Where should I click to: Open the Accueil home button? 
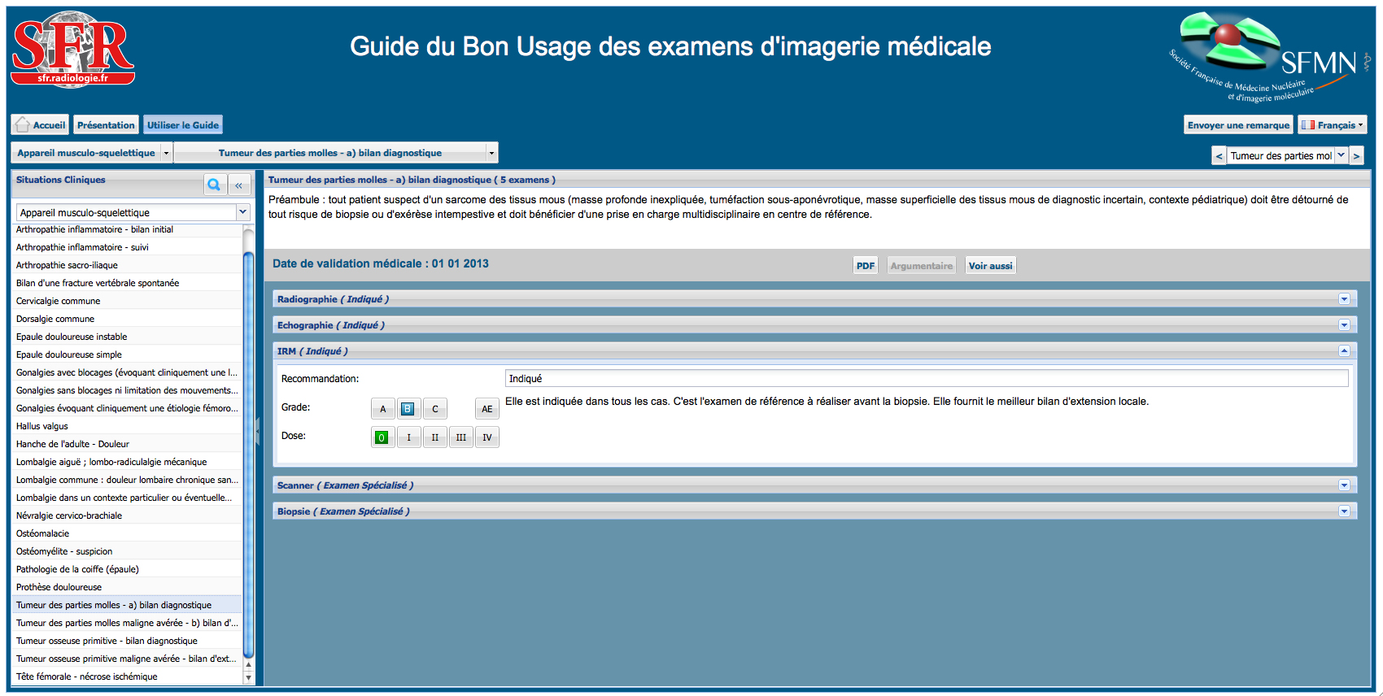click(x=40, y=125)
